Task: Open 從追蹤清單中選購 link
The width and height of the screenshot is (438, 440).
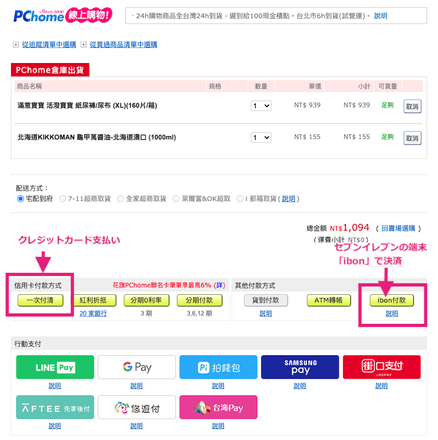Action: click(49, 44)
